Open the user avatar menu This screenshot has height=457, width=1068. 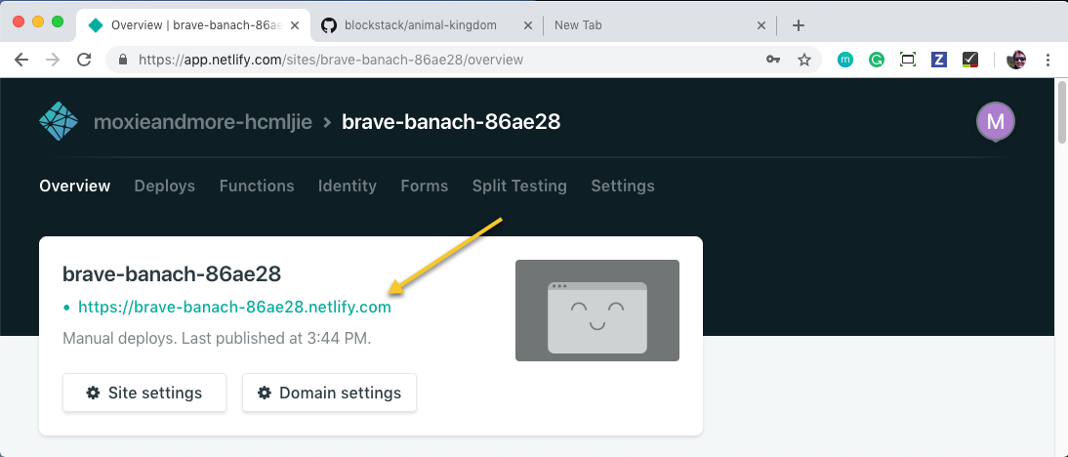click(x=995, y=122)
